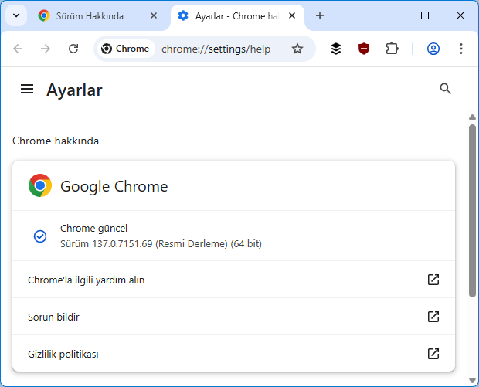Click the Google Chrome product name text
The height and width of the screenshot is (387, 479).
[114, 186]
